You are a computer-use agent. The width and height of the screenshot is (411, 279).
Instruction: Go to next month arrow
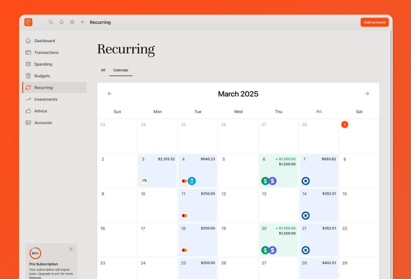(x=367, y=94)
